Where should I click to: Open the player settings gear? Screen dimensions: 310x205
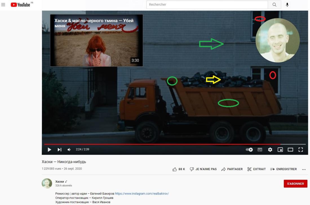pos(270,150)
